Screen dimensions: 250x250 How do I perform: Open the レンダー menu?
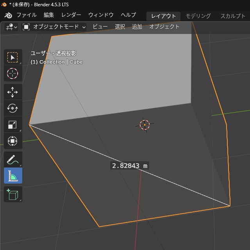[71, 15]
